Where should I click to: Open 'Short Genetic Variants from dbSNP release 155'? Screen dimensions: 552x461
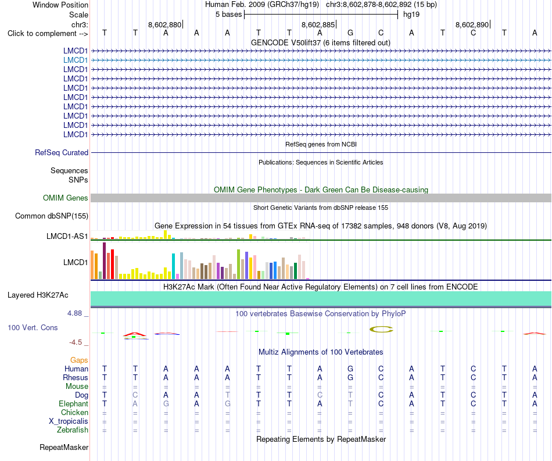321,208
